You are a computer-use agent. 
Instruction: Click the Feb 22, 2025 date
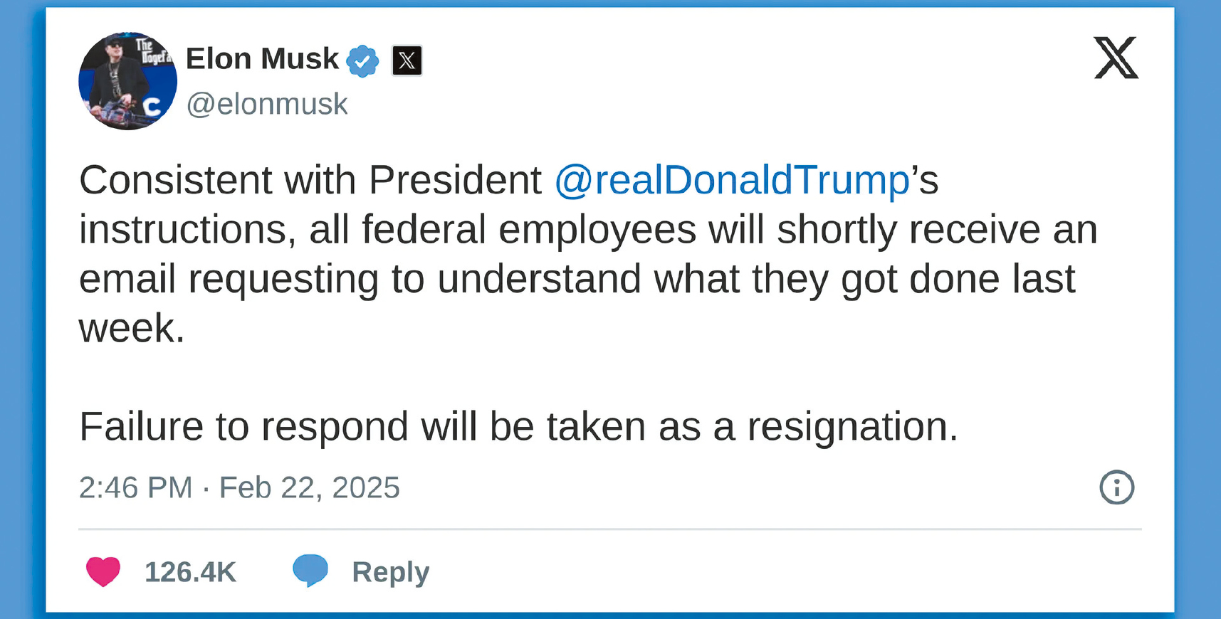pos(310,488)
